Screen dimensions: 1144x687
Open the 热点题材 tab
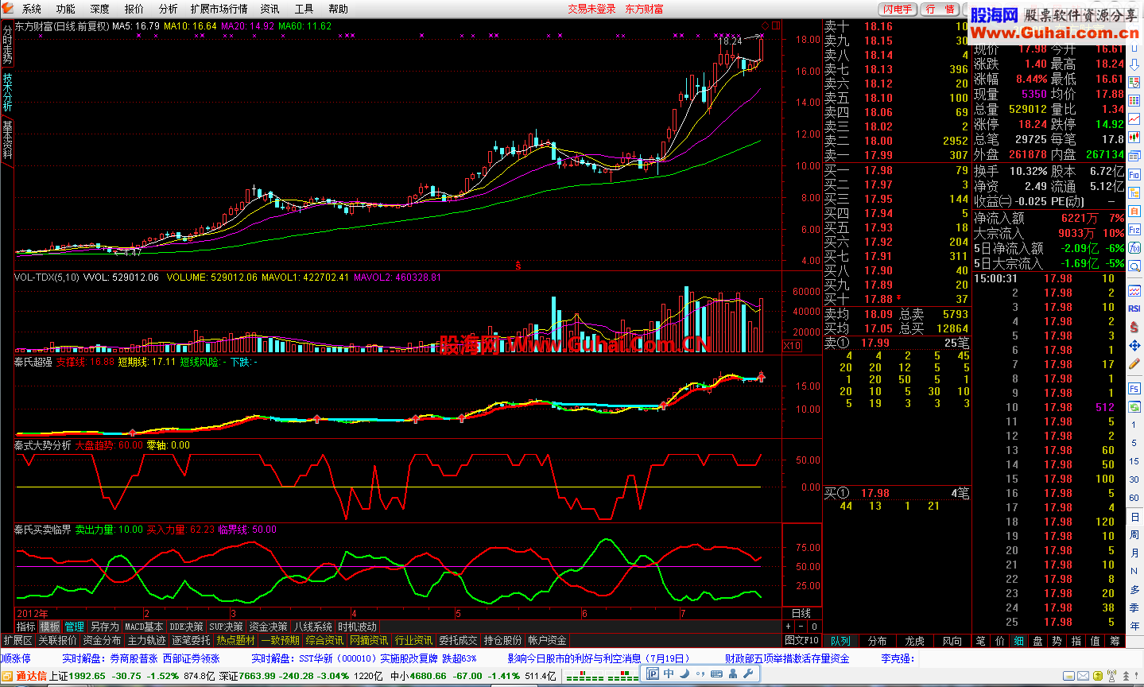(x=236, y=640)
